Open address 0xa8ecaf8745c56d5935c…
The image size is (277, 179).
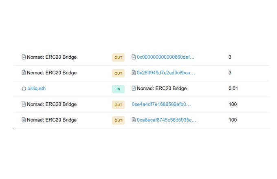pyautogui.click(x=166, y=120)
